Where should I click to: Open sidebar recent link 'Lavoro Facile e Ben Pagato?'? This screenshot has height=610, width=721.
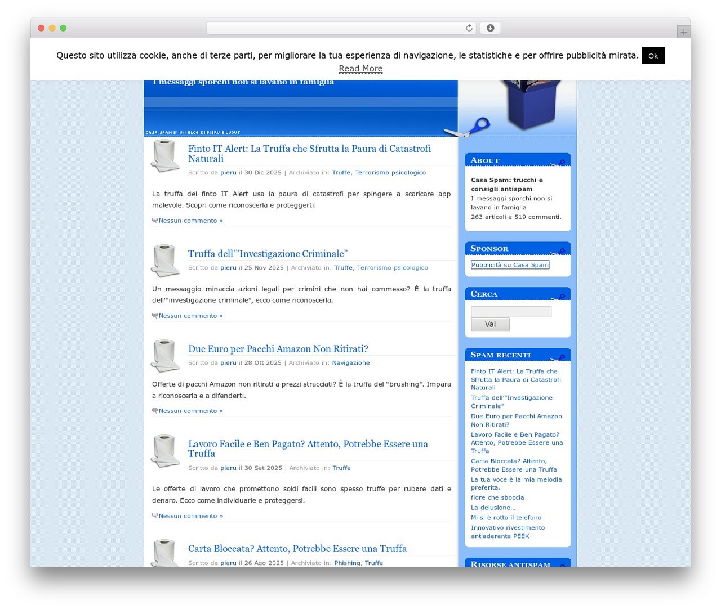point(517,443)
